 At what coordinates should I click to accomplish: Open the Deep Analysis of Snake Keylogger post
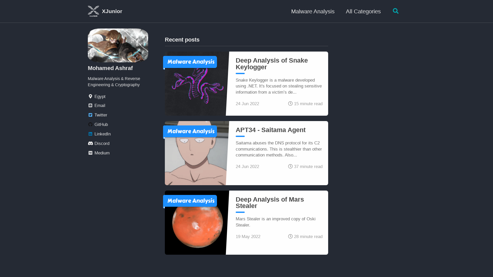pos(271,64)
